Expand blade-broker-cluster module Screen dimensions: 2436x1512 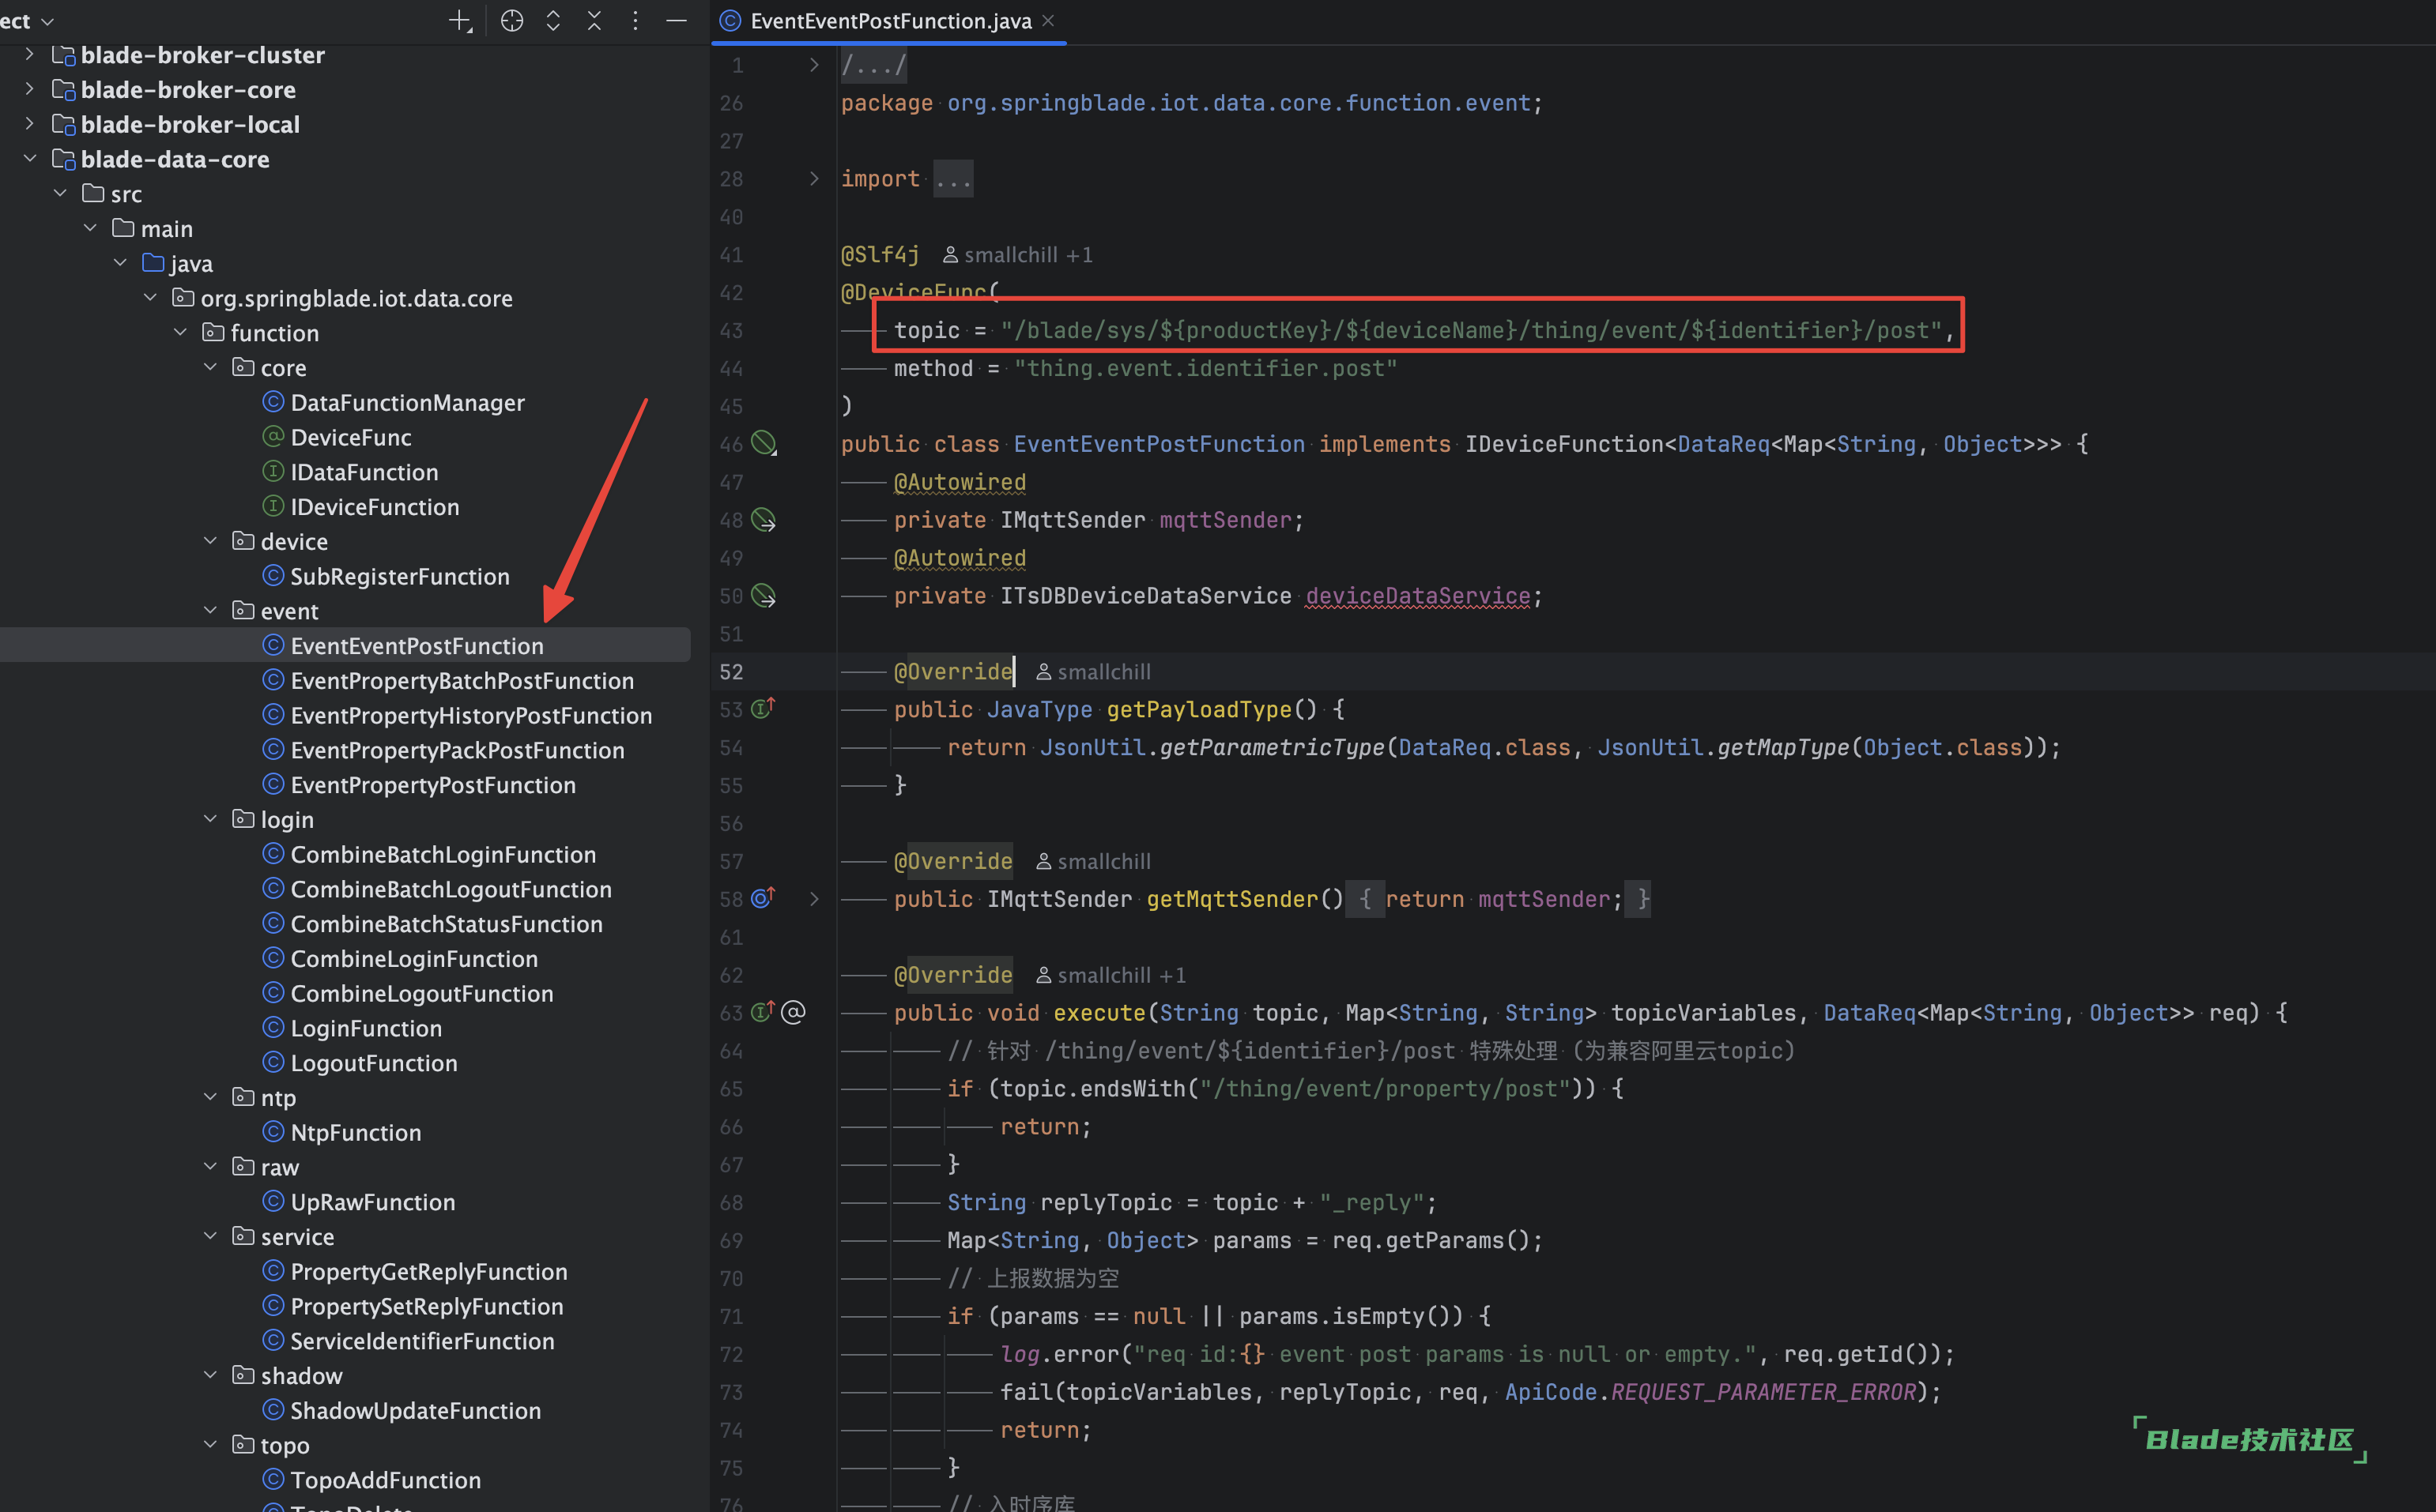click(x=30, y=54)
